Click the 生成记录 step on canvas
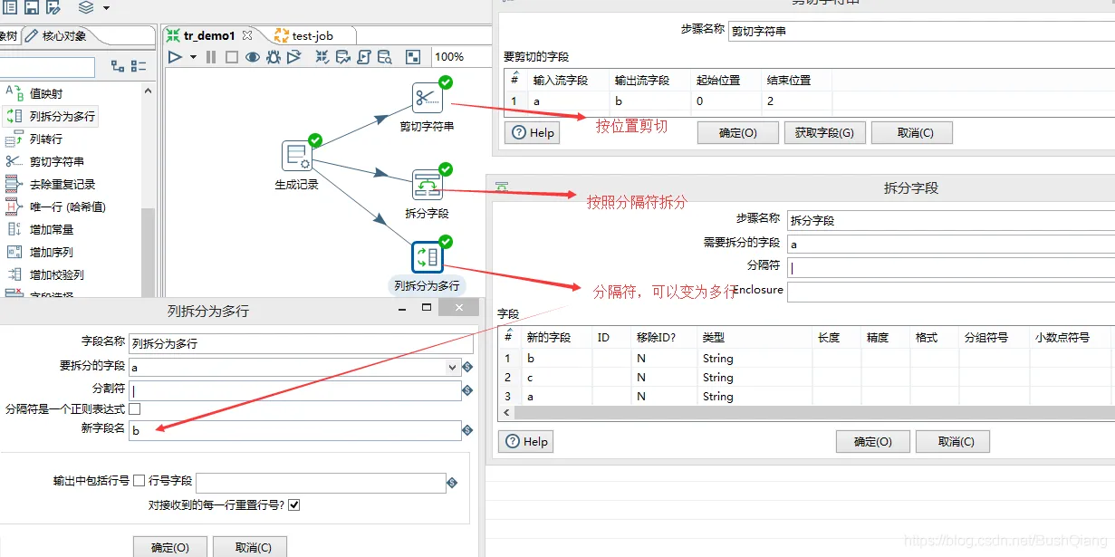1115x557 pixels. coord(296,156)
